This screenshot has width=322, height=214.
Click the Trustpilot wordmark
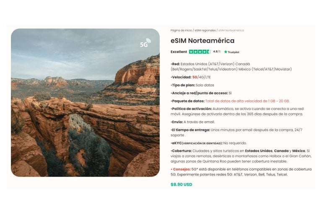234,52
